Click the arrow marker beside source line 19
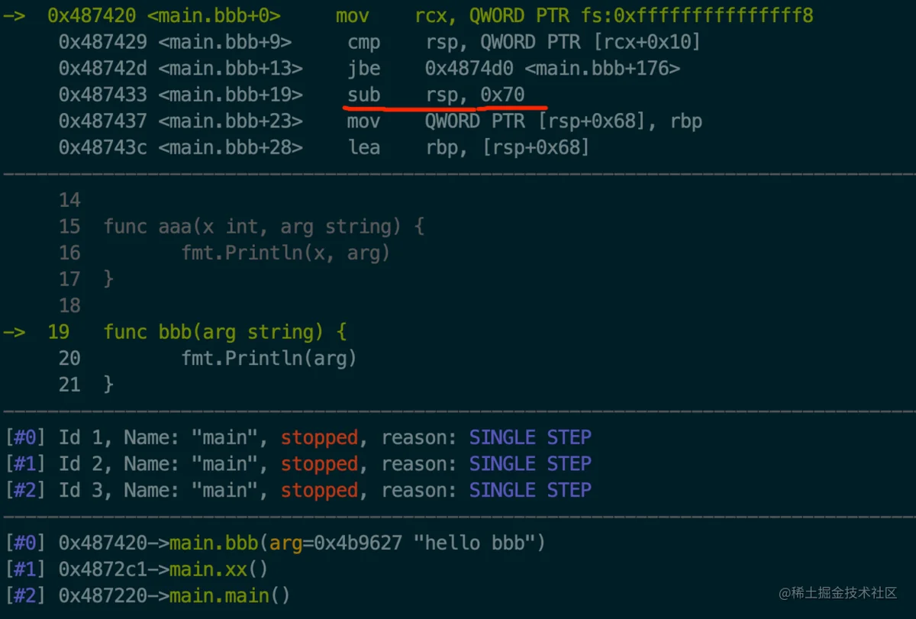916x619 pixels. click(x=14, y=332)
